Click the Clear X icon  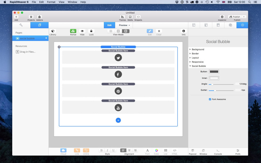point(159,31)
